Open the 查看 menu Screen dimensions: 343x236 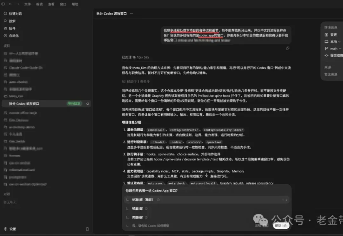point(51,4)
